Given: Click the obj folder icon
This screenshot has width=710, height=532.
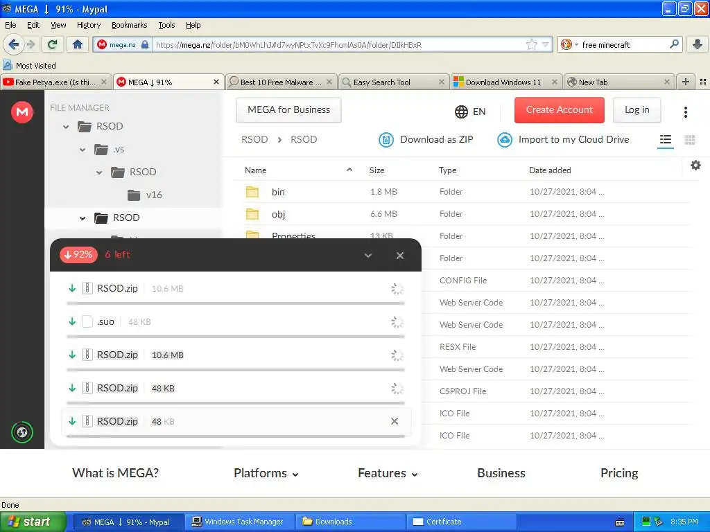Looking at the screenshot, I should (252, 214).
